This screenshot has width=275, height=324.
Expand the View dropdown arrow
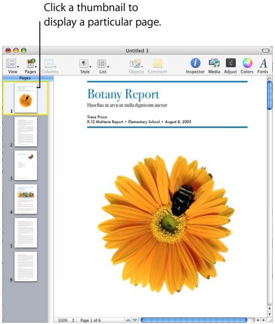click(18, 67)
